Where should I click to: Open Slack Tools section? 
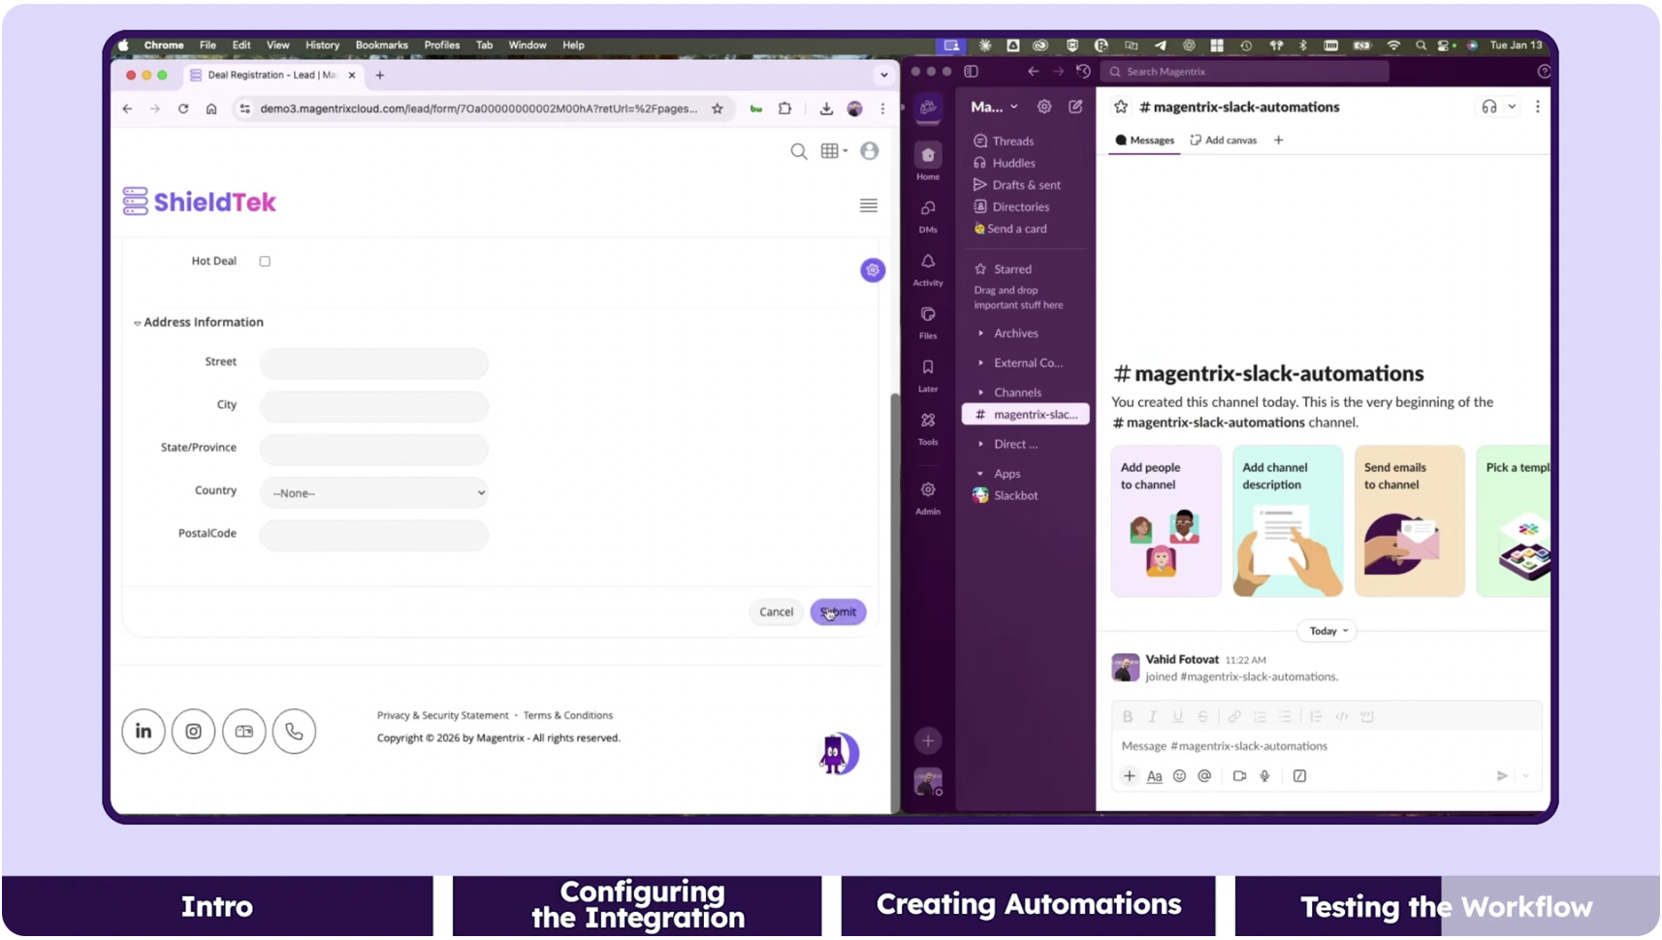tap(928, 427)
